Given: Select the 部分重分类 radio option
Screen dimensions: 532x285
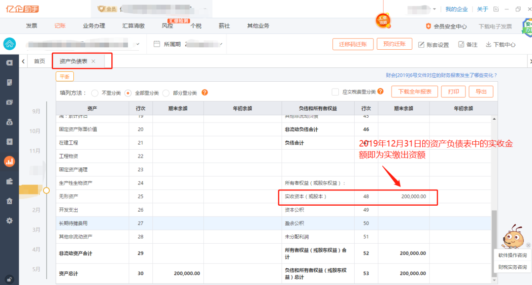Looking at the screenshot, I should point(166,93).
